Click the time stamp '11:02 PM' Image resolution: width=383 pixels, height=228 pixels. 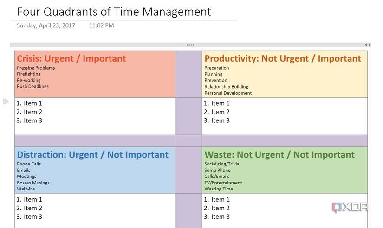(x=101, y=25)
